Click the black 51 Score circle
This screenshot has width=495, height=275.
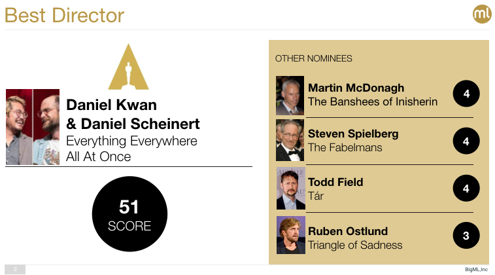129,215
